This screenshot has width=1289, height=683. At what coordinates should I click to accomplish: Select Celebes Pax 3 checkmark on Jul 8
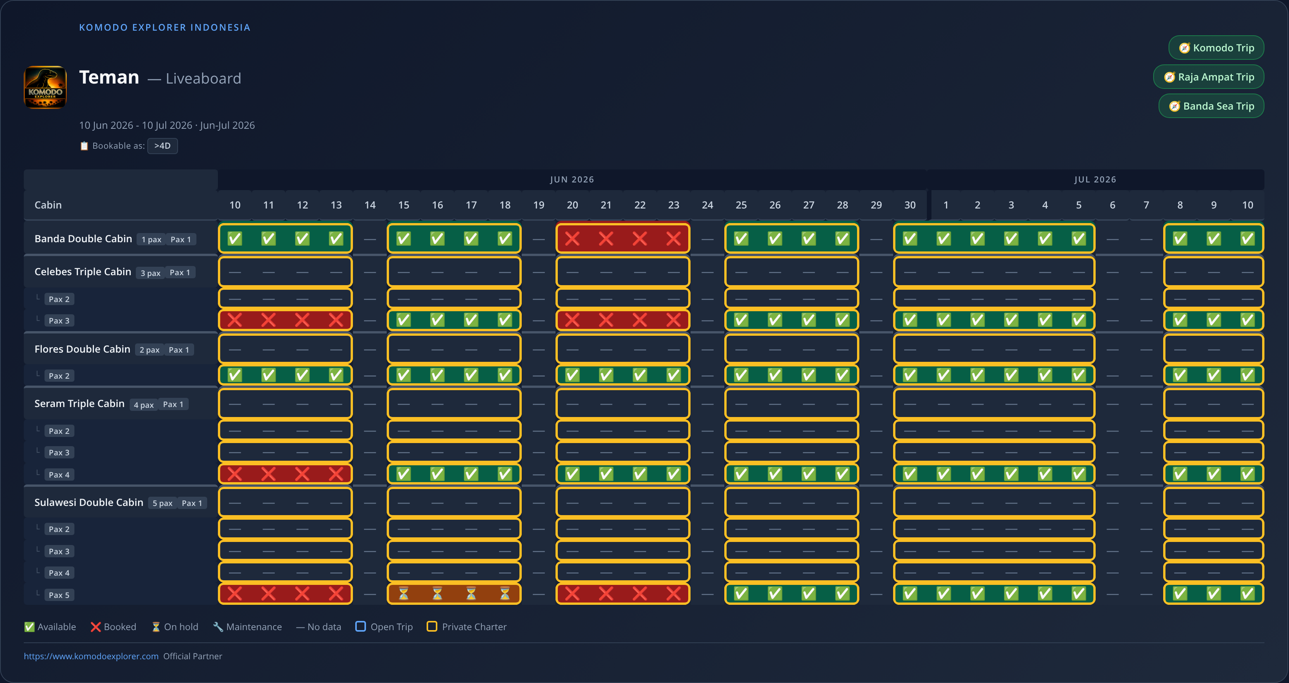pos(1180,320)
